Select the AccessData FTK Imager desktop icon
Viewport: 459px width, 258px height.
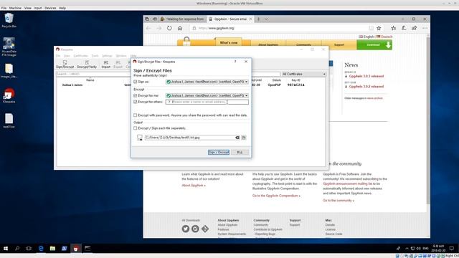[x=9, y=47]
